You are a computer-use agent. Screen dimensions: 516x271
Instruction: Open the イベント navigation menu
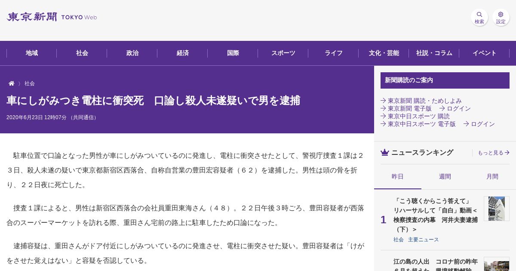coord(484,53)
